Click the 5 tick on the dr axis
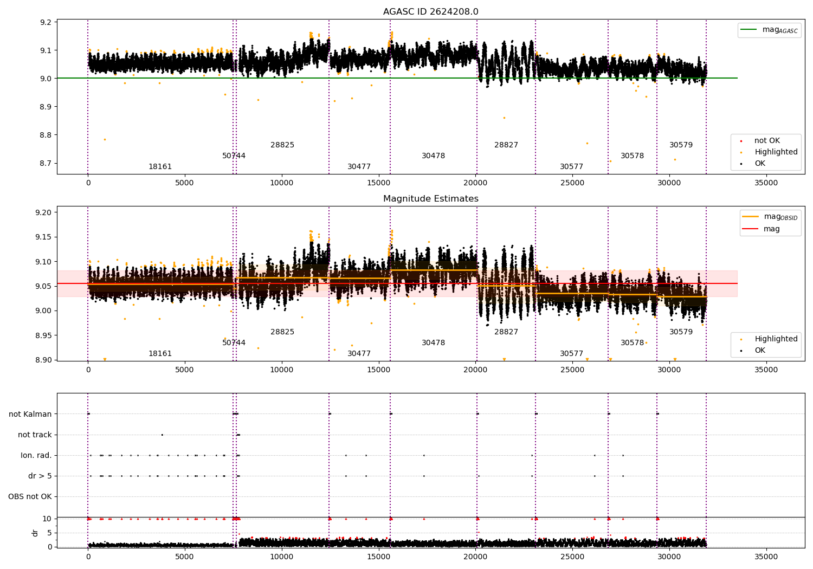This screenshot has width=813, height=569. [50, 533]
